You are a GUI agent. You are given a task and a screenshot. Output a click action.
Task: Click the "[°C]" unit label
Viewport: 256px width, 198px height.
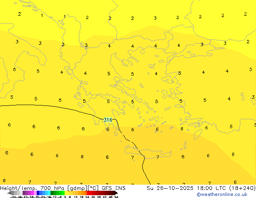93,188
